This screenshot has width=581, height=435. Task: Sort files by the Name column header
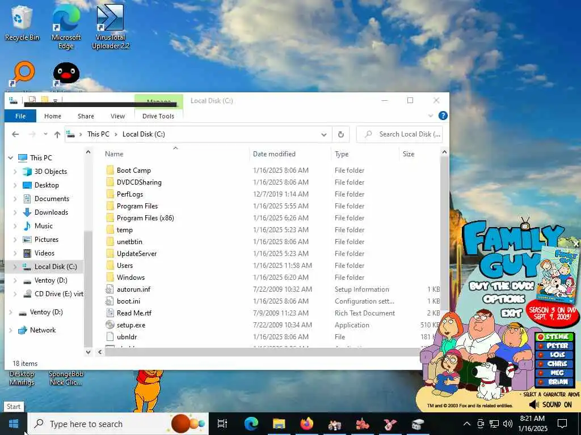(x=113, y=154)
